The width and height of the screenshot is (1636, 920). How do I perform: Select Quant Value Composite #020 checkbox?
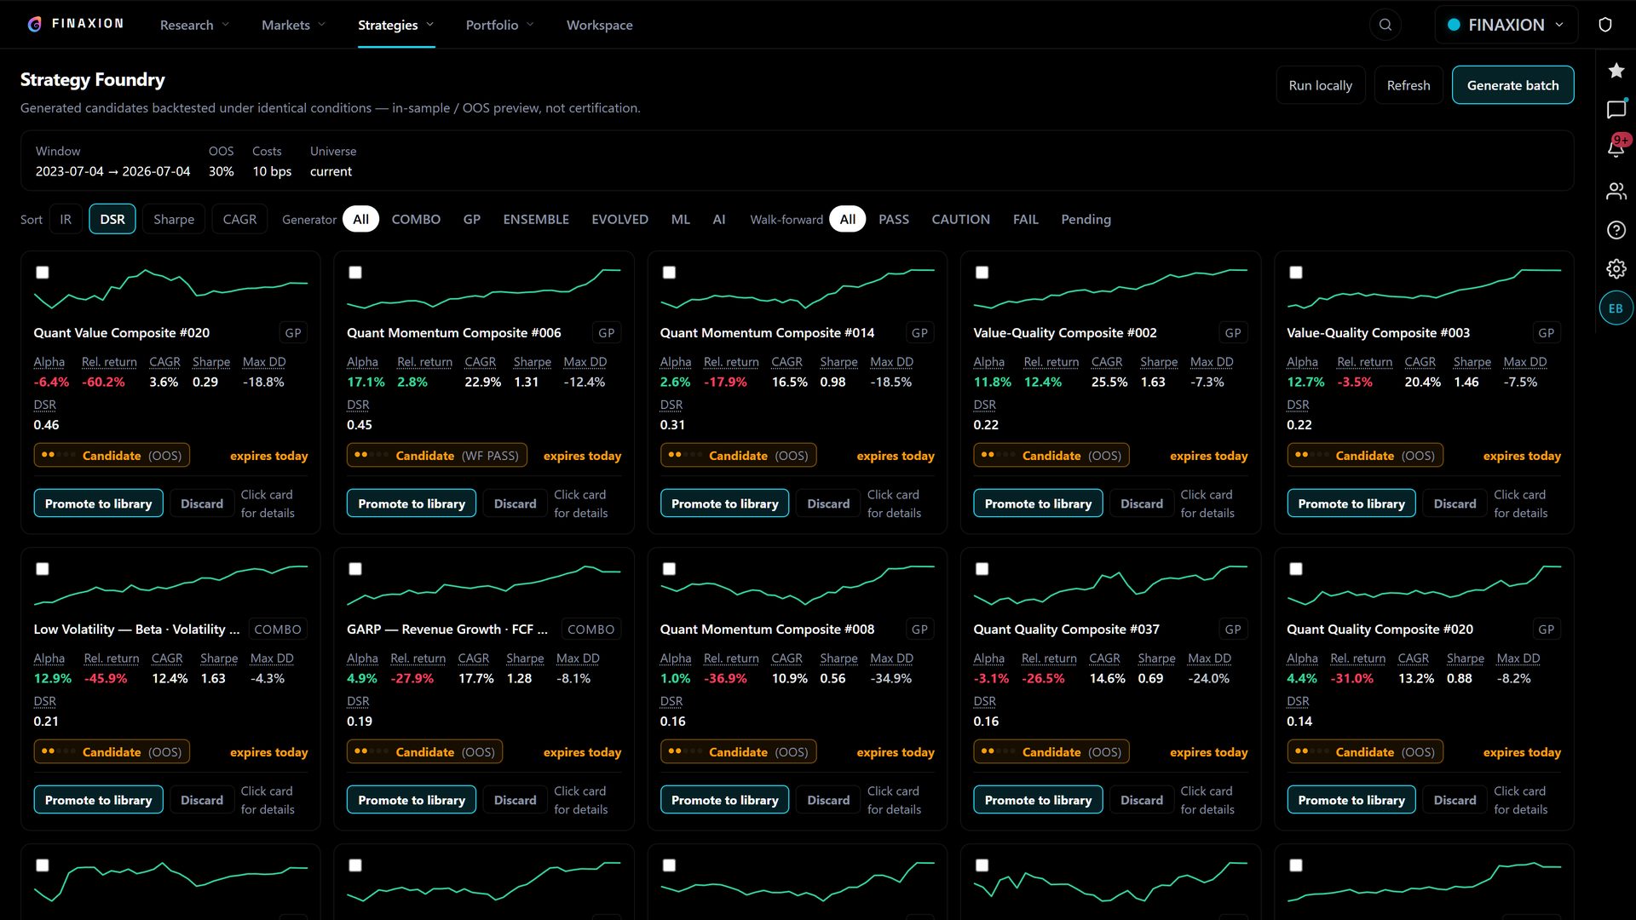(x=43, y=273)
